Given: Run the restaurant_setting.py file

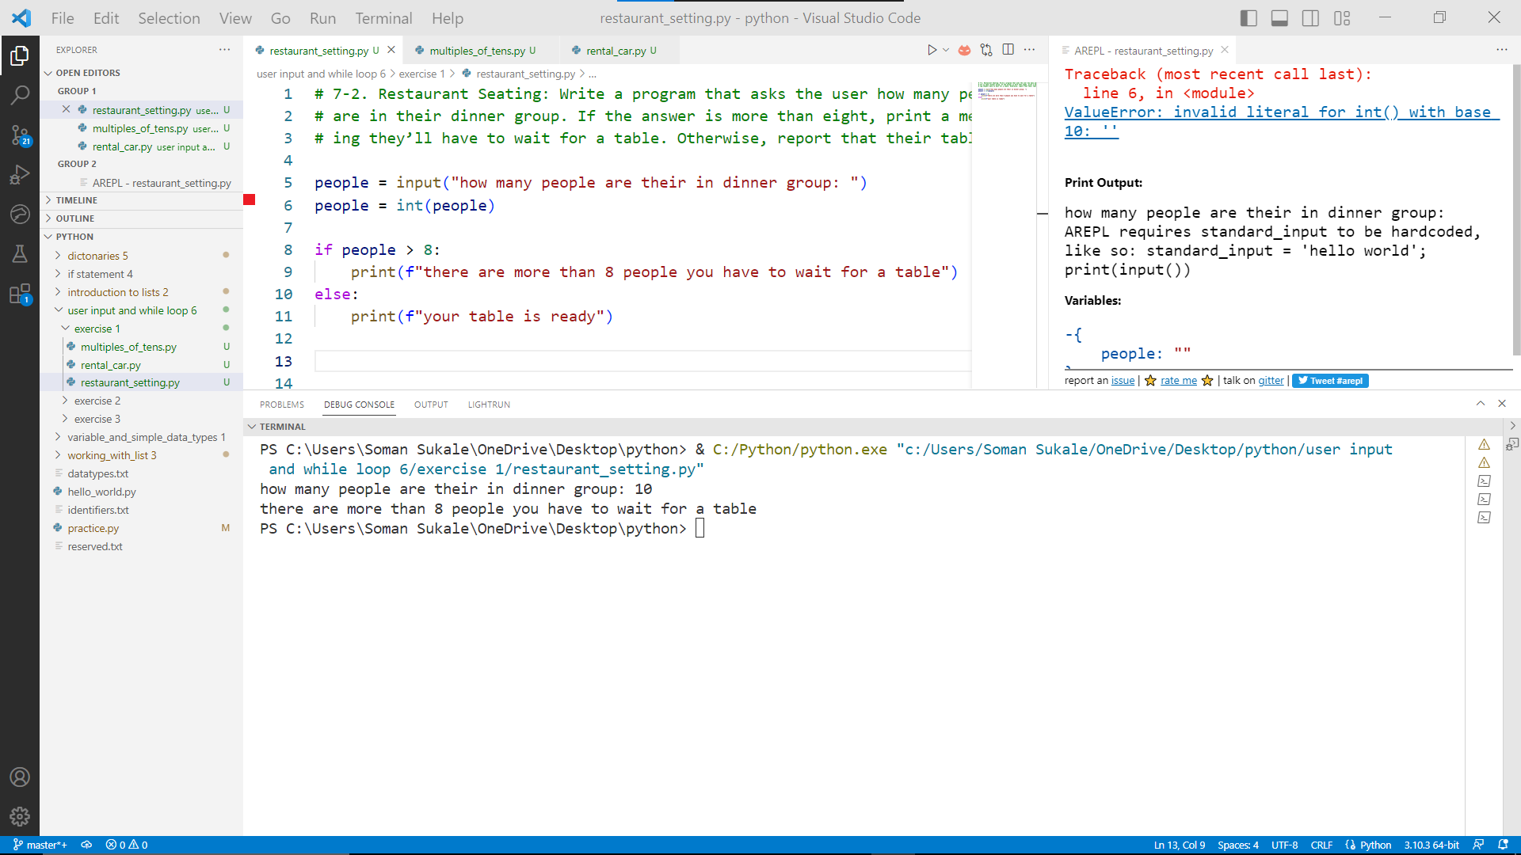Looking at the screenshot, I should click(932, 49).
